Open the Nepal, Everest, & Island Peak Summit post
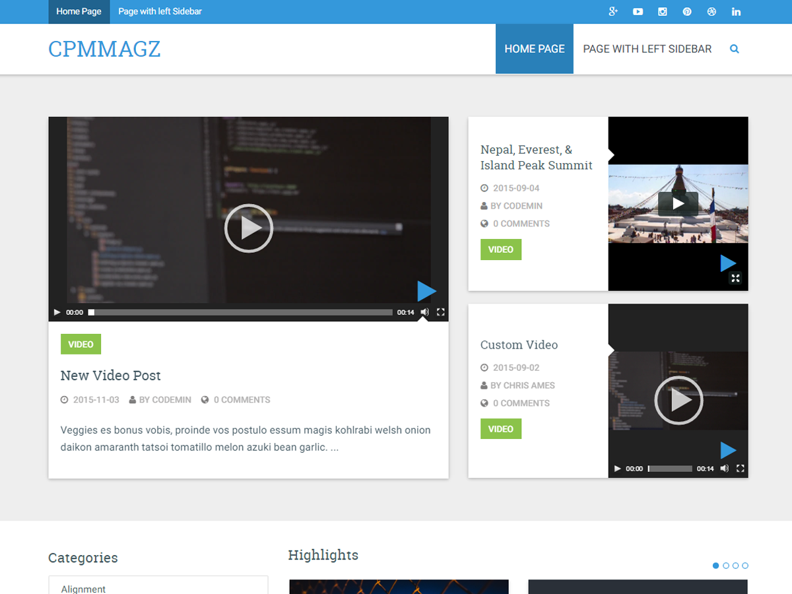This screenshot has width=792, height=594. coord(536,157)
